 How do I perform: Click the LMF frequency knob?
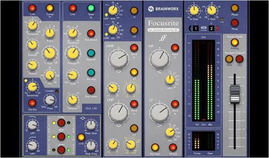coord(131,144)
